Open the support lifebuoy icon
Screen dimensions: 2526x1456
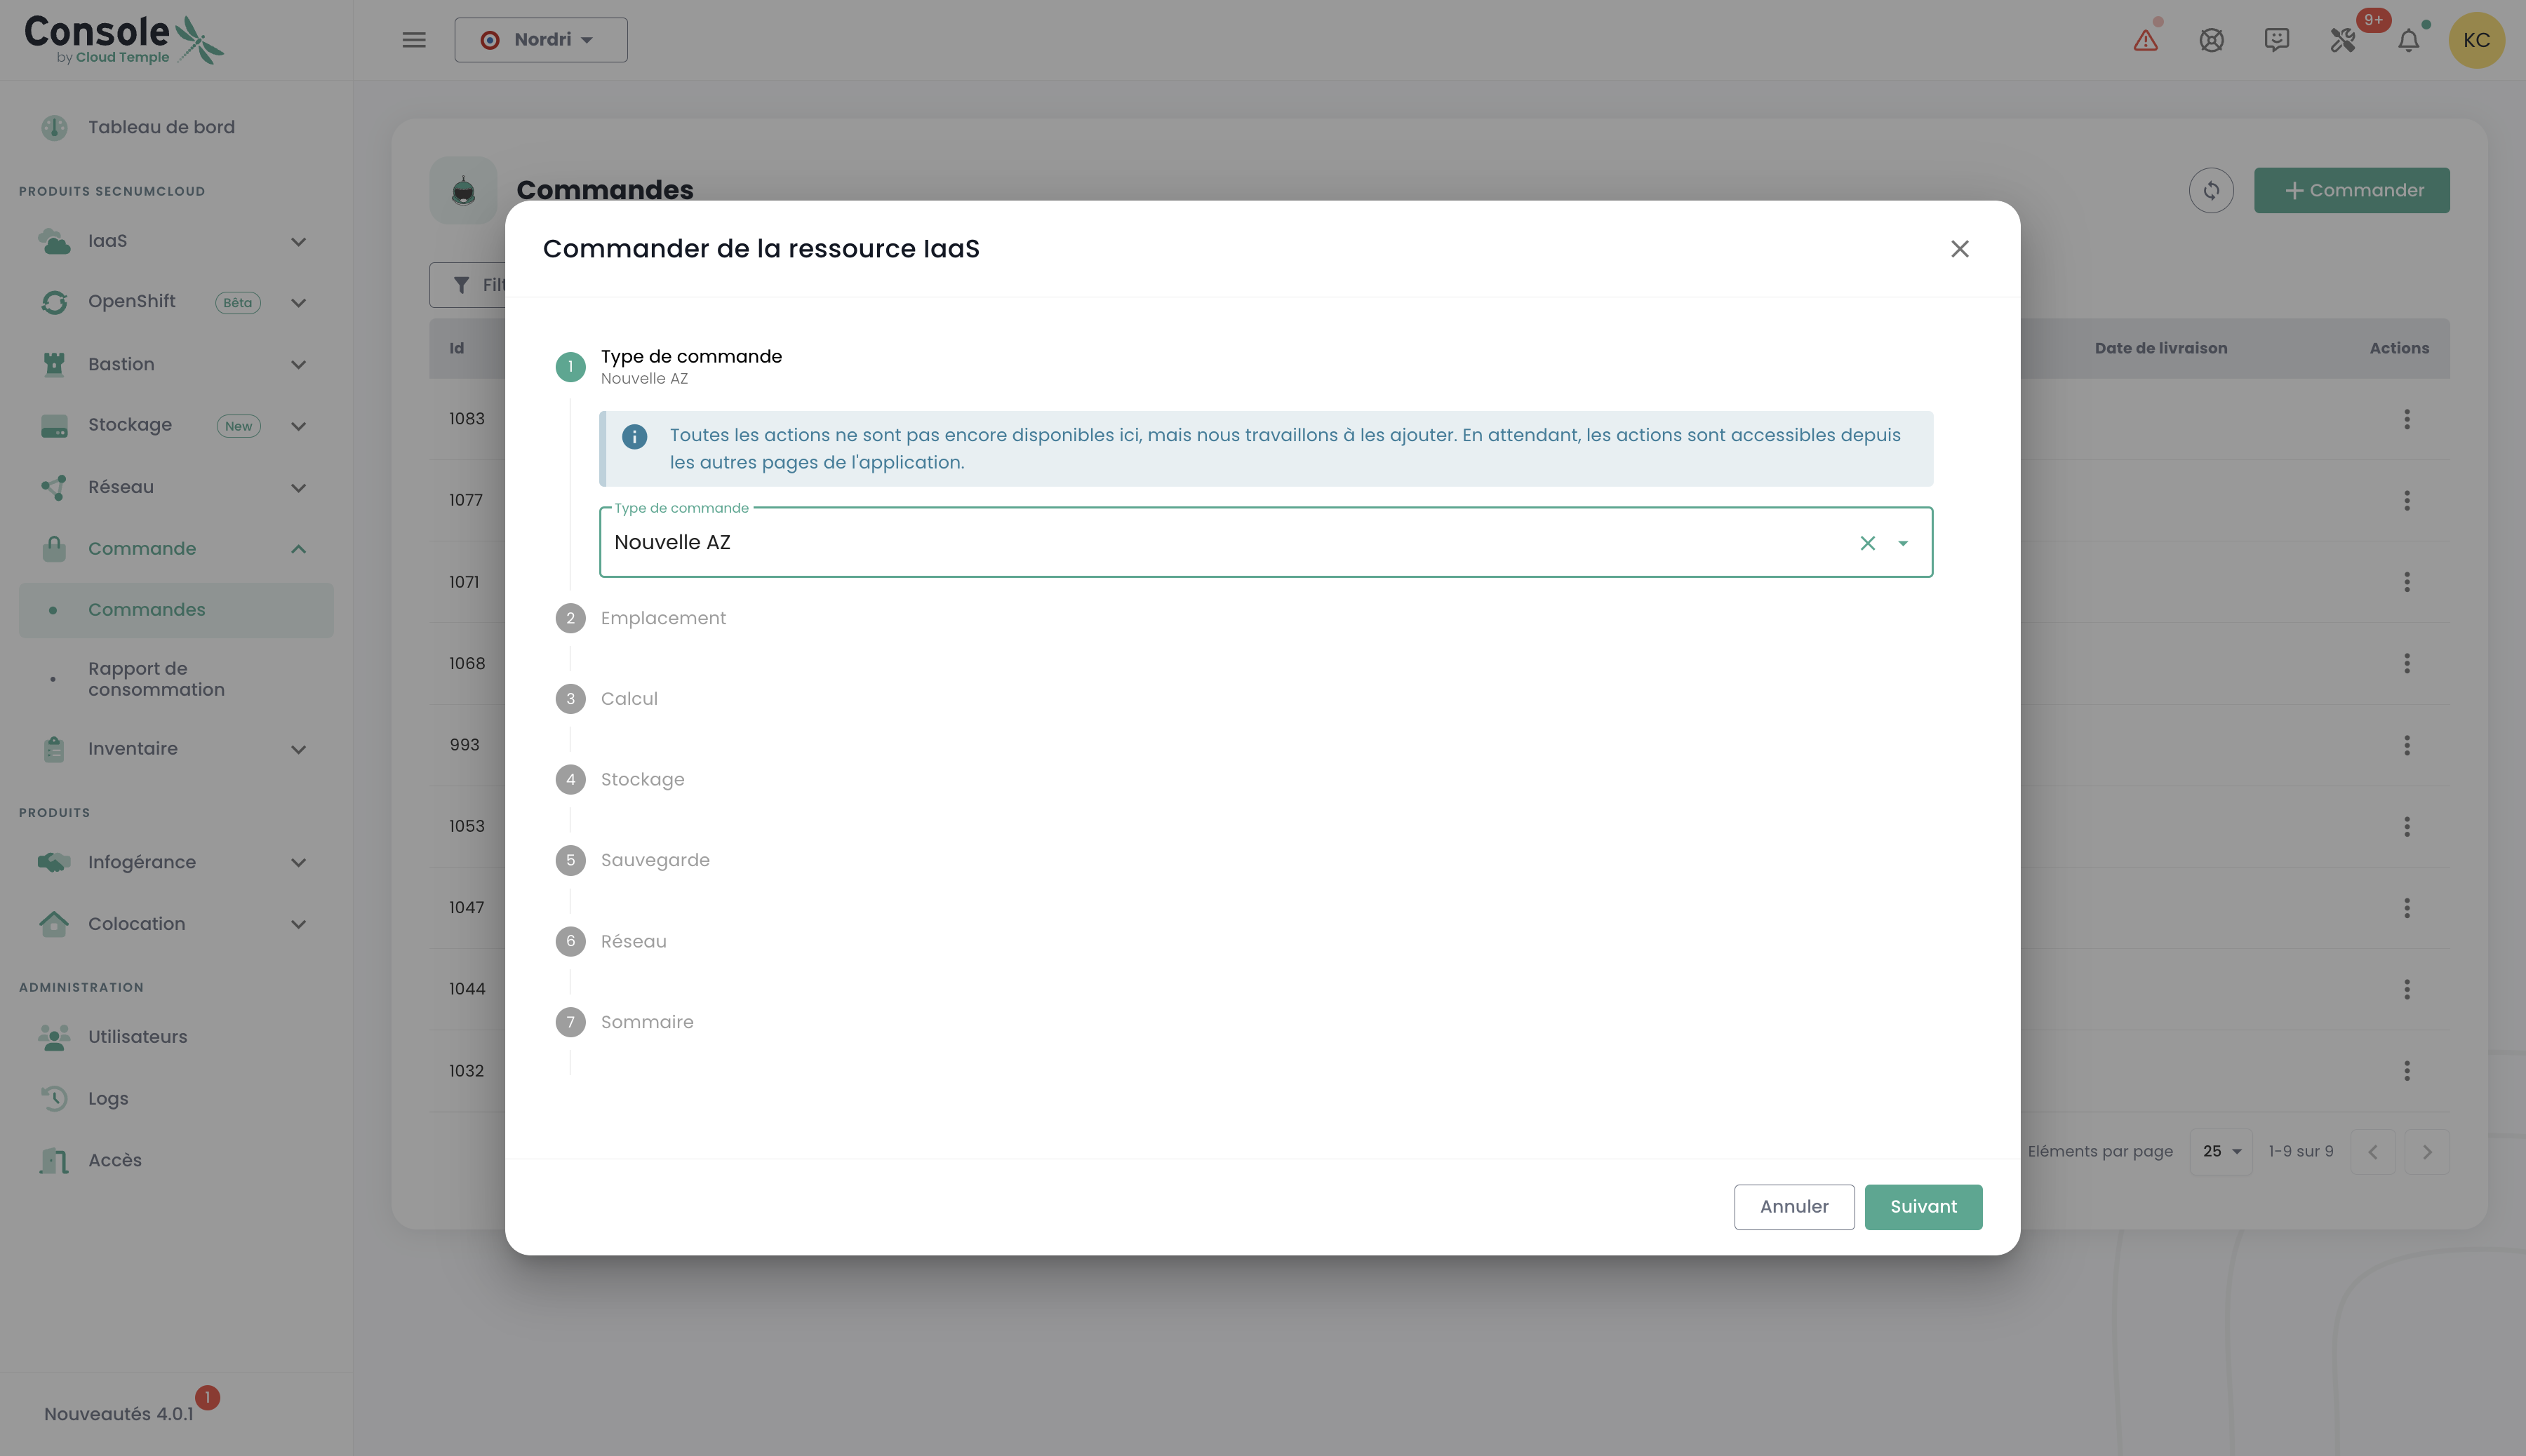pyautogui.click(x=2211, y=40)
